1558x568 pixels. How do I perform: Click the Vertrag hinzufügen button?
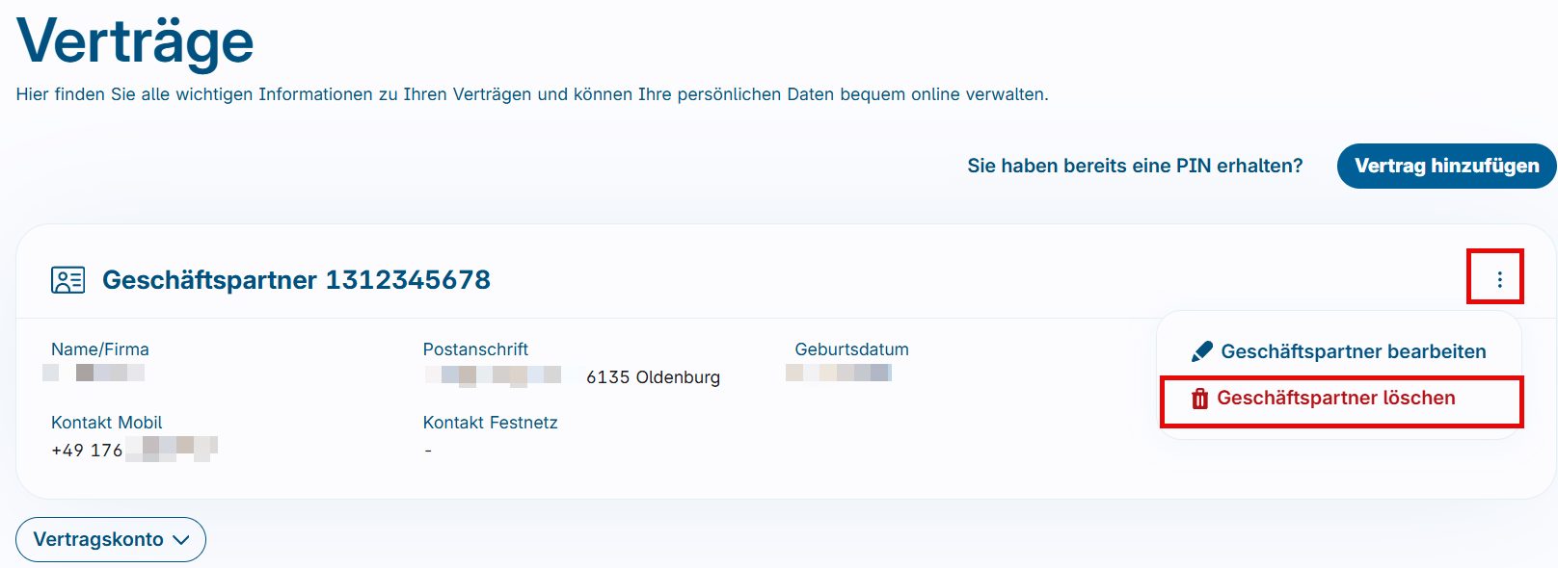tap(1446, 166)
